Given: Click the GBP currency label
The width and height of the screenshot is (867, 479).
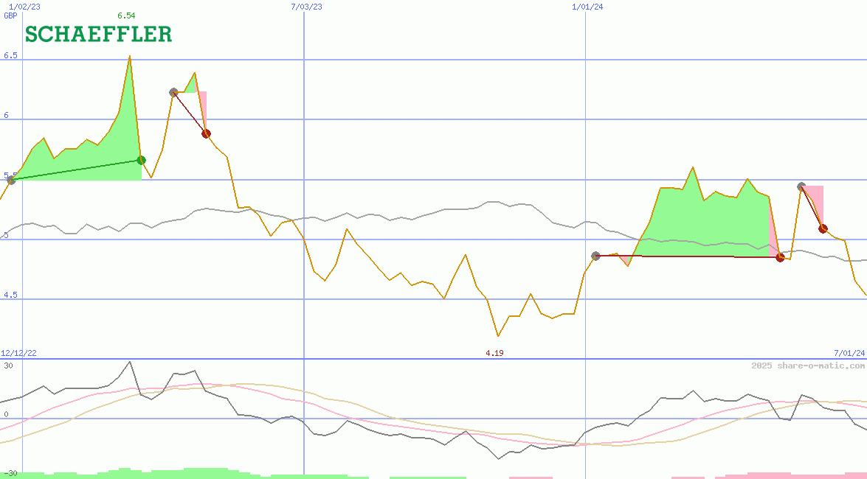Looking at the screenshot, I should tap(10, 15).
